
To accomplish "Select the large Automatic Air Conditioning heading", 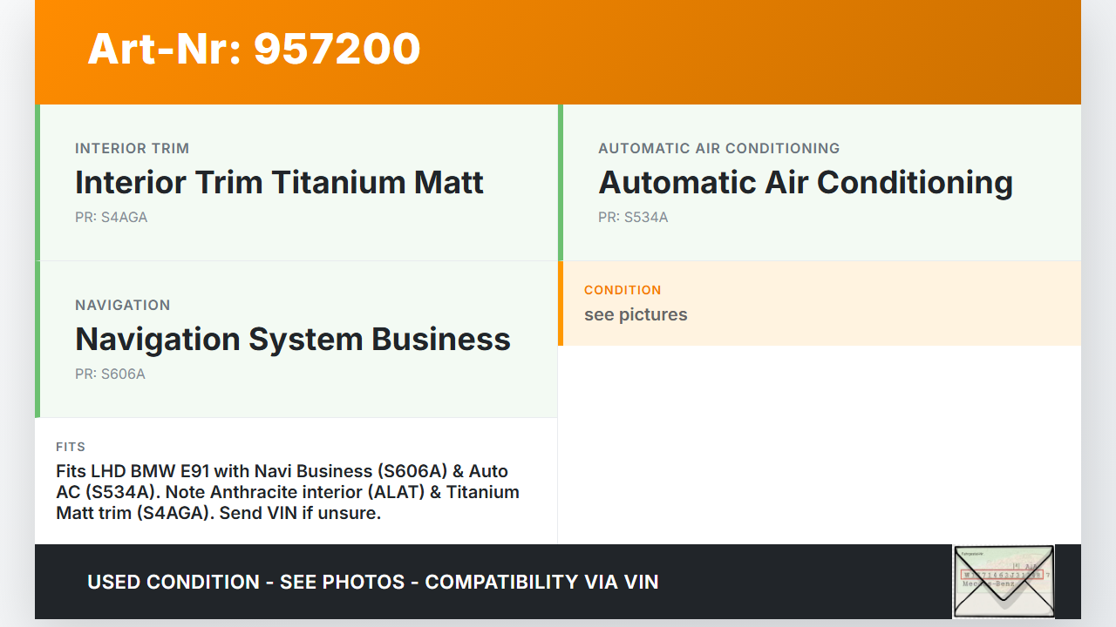I will click(x=805, y=183).
